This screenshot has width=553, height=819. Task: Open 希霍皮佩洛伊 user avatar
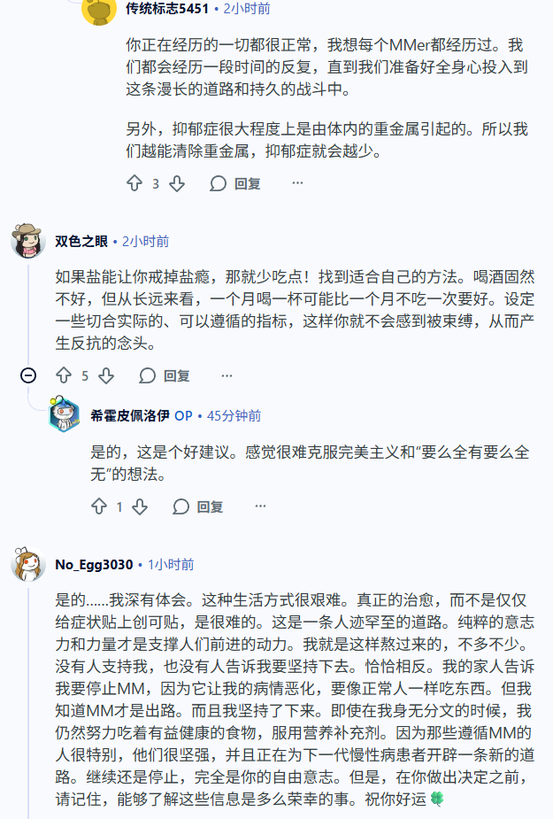point(65,415)
